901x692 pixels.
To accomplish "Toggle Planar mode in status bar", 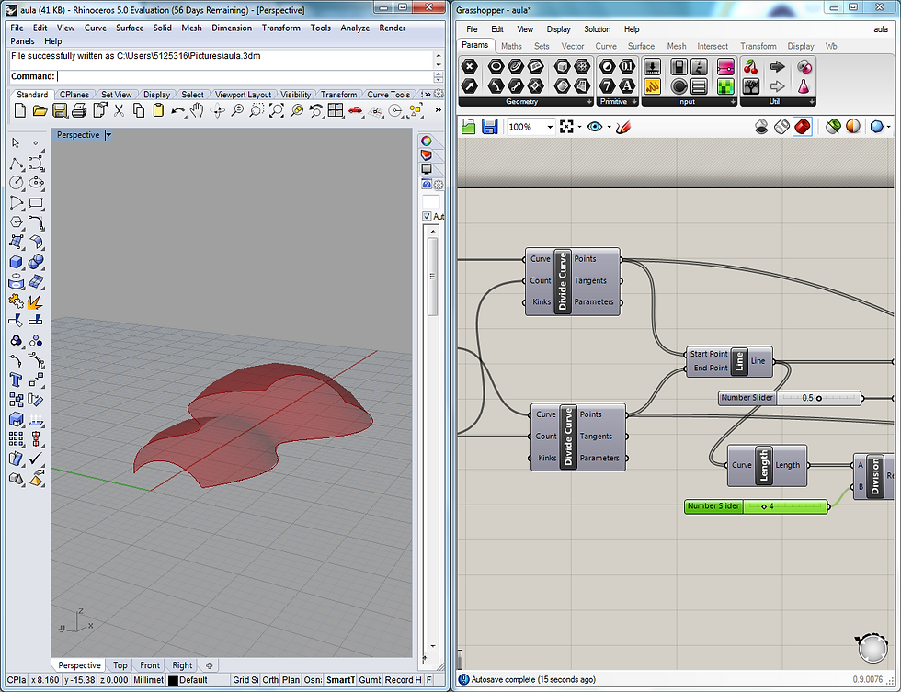I will click(x=291, y=680).
